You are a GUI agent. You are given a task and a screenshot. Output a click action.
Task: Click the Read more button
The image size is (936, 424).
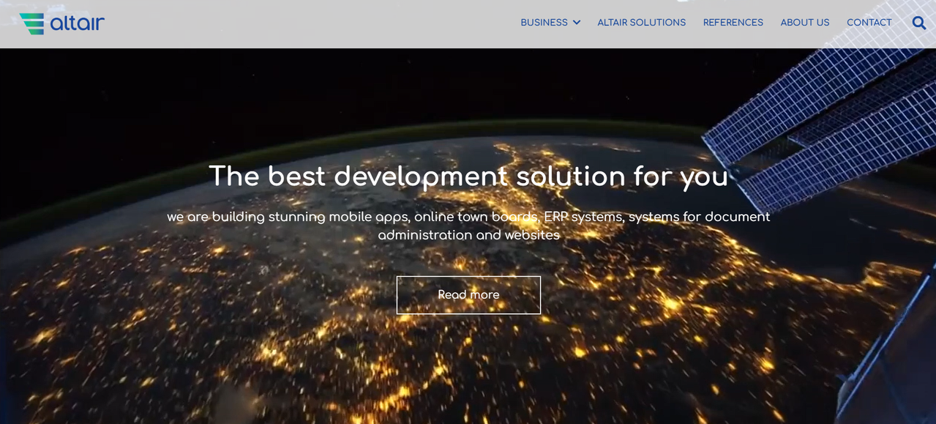point(468,295)
